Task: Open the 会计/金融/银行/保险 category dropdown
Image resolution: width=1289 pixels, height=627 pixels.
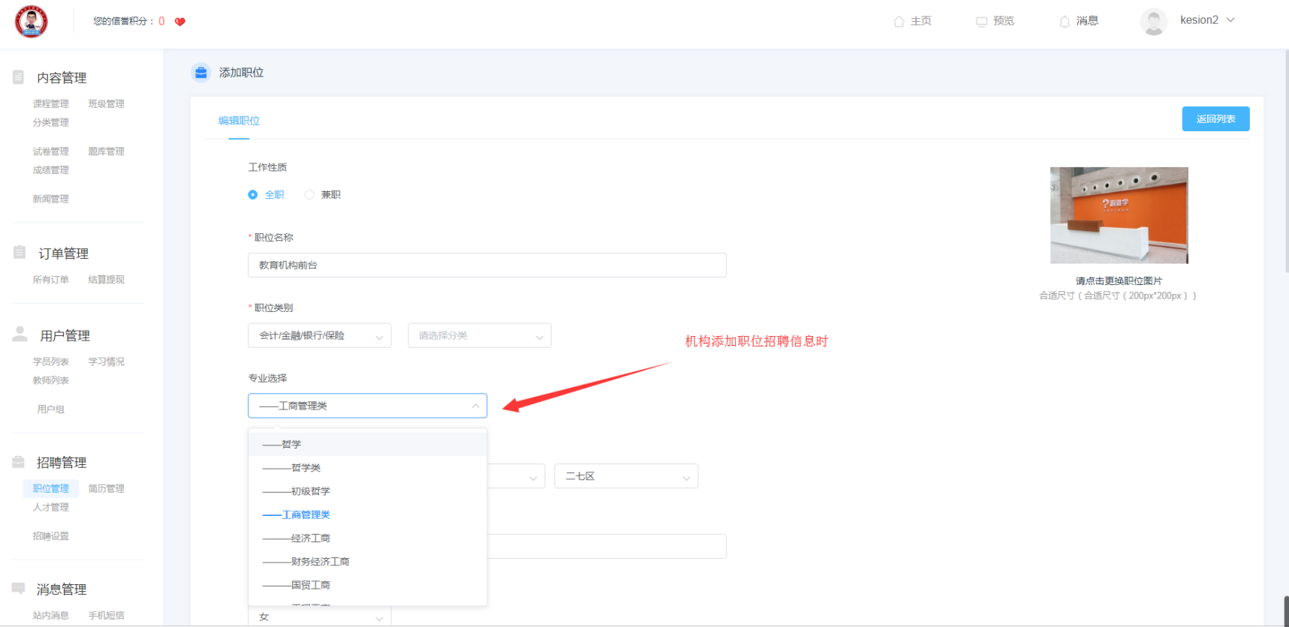Action: tap(320, 336)
